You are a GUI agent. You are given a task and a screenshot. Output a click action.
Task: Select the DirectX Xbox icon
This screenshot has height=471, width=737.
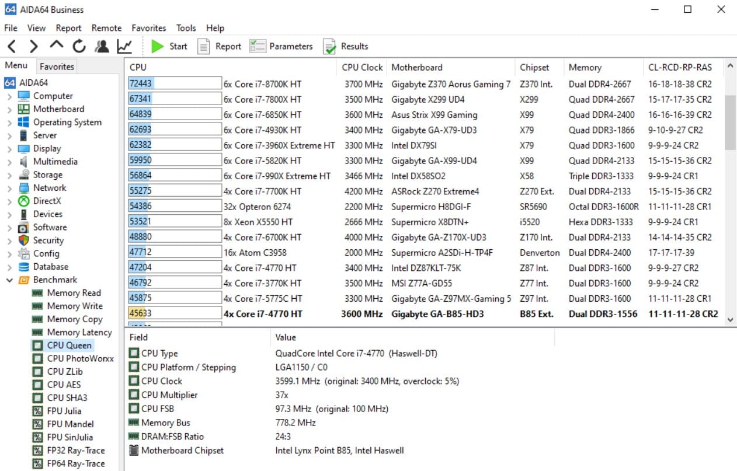[x=24, y=201]
